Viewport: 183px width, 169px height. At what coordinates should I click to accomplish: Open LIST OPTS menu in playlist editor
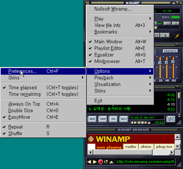(x=171, y=119)
